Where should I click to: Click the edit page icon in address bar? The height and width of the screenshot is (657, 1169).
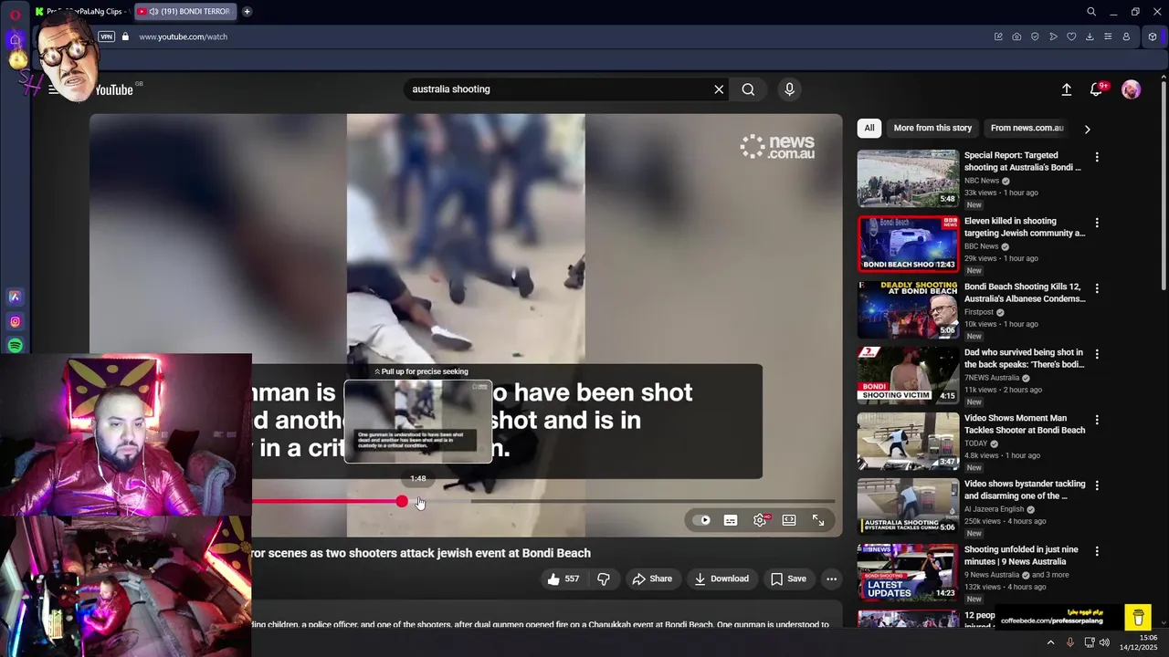998,36
